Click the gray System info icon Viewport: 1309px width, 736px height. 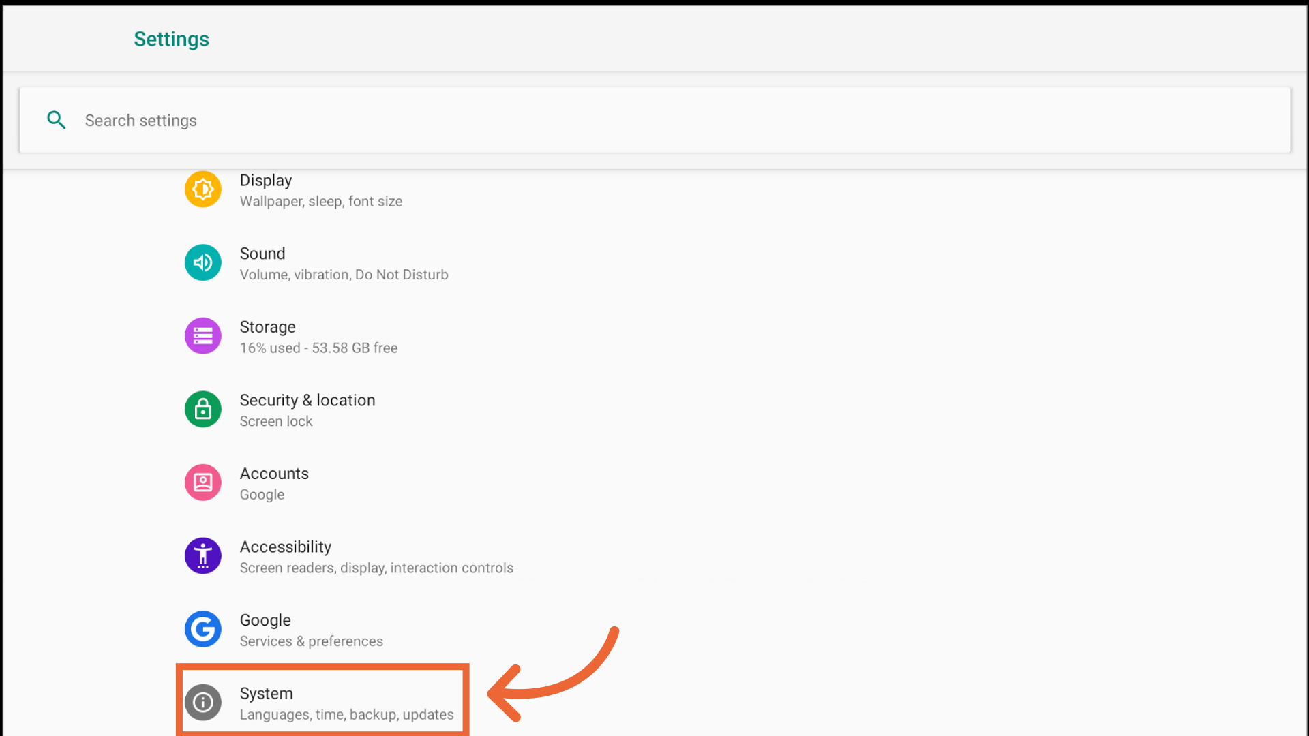click(202, 702)
